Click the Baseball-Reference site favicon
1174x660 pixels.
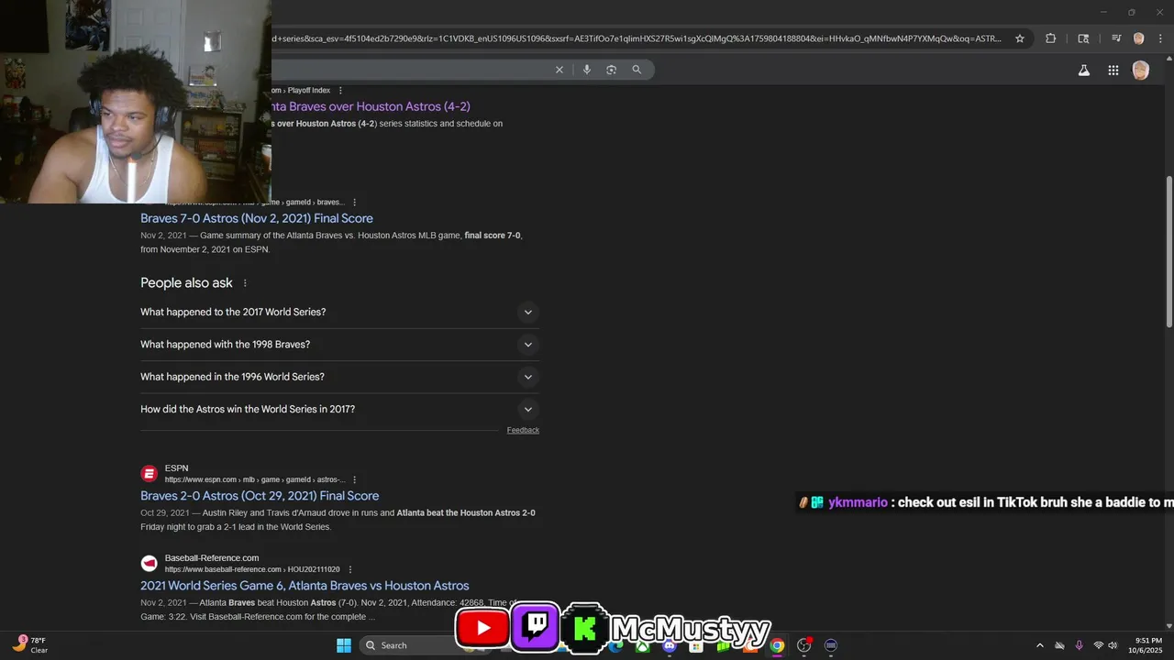coord(149,564)
